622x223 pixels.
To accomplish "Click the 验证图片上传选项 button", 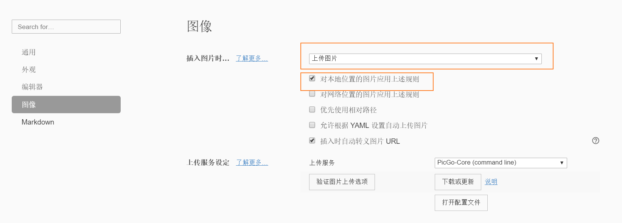I will point(342,182).
